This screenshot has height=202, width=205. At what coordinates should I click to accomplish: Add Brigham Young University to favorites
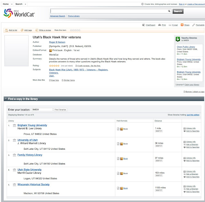click(x=193, y=131)
